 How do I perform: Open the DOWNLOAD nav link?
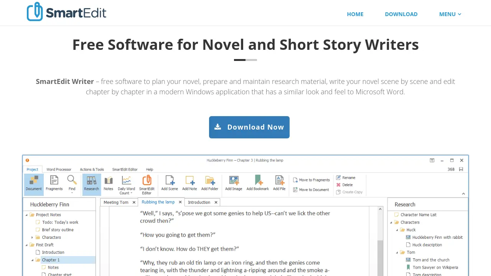click(401, 14)
